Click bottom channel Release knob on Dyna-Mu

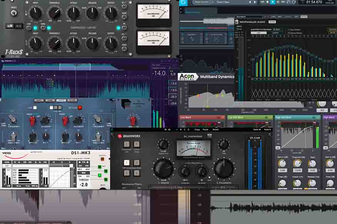92,43
